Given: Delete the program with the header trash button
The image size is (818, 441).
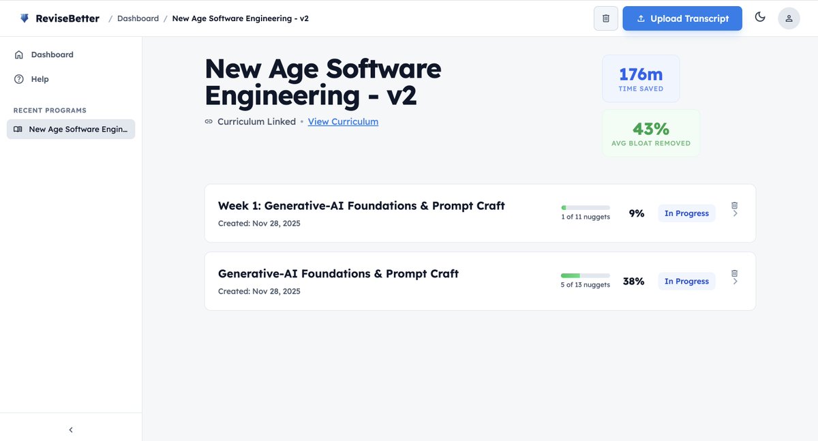Looking at the screenshot, I should tap(606, 18).
